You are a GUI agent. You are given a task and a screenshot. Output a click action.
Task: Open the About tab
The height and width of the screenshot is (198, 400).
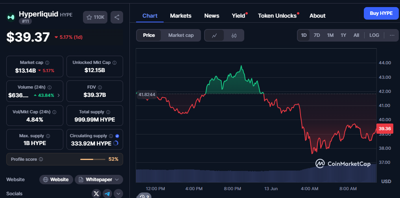(317, 16)
